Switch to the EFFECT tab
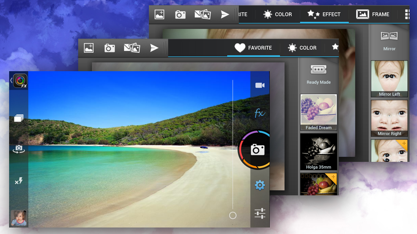The width and height of the screenshot is (417, 234). point(324,14)
